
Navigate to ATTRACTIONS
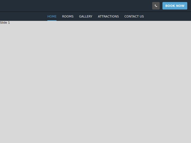coord(108,16)
